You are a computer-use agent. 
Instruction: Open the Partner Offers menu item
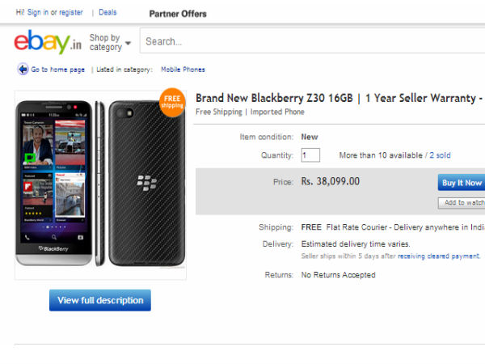pos(178,14)
